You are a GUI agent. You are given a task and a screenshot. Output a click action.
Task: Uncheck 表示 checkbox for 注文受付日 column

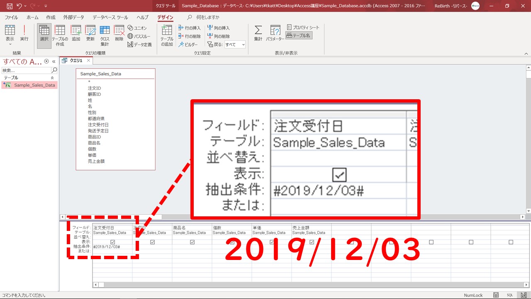point(113,242)
